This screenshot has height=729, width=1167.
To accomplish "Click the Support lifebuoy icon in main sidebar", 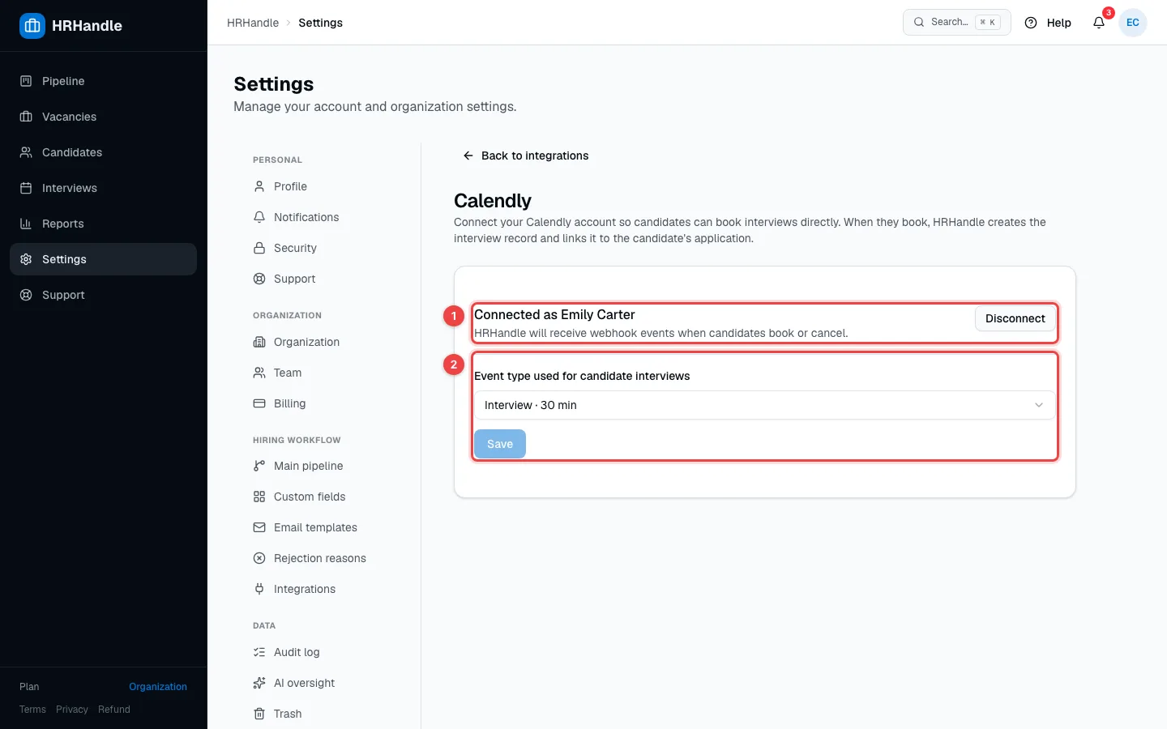I will click(26, 295).
